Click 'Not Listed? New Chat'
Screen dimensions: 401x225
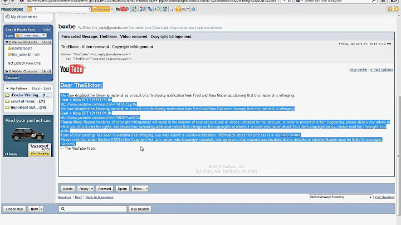(25, 63)
